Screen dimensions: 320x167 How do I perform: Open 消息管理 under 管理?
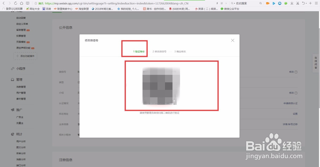(x=21, y=87)
